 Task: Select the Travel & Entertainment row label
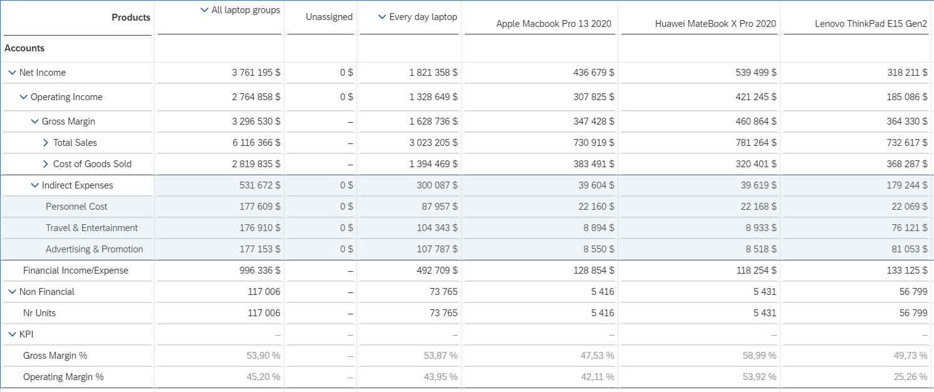point(91,228)
